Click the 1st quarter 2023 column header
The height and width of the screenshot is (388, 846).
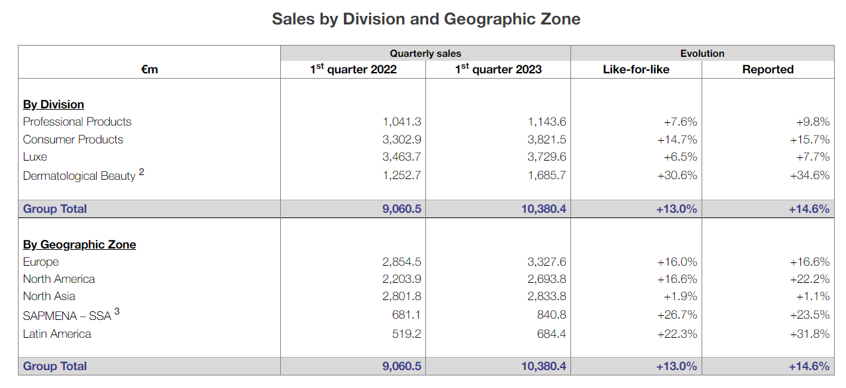coord(498,69)
